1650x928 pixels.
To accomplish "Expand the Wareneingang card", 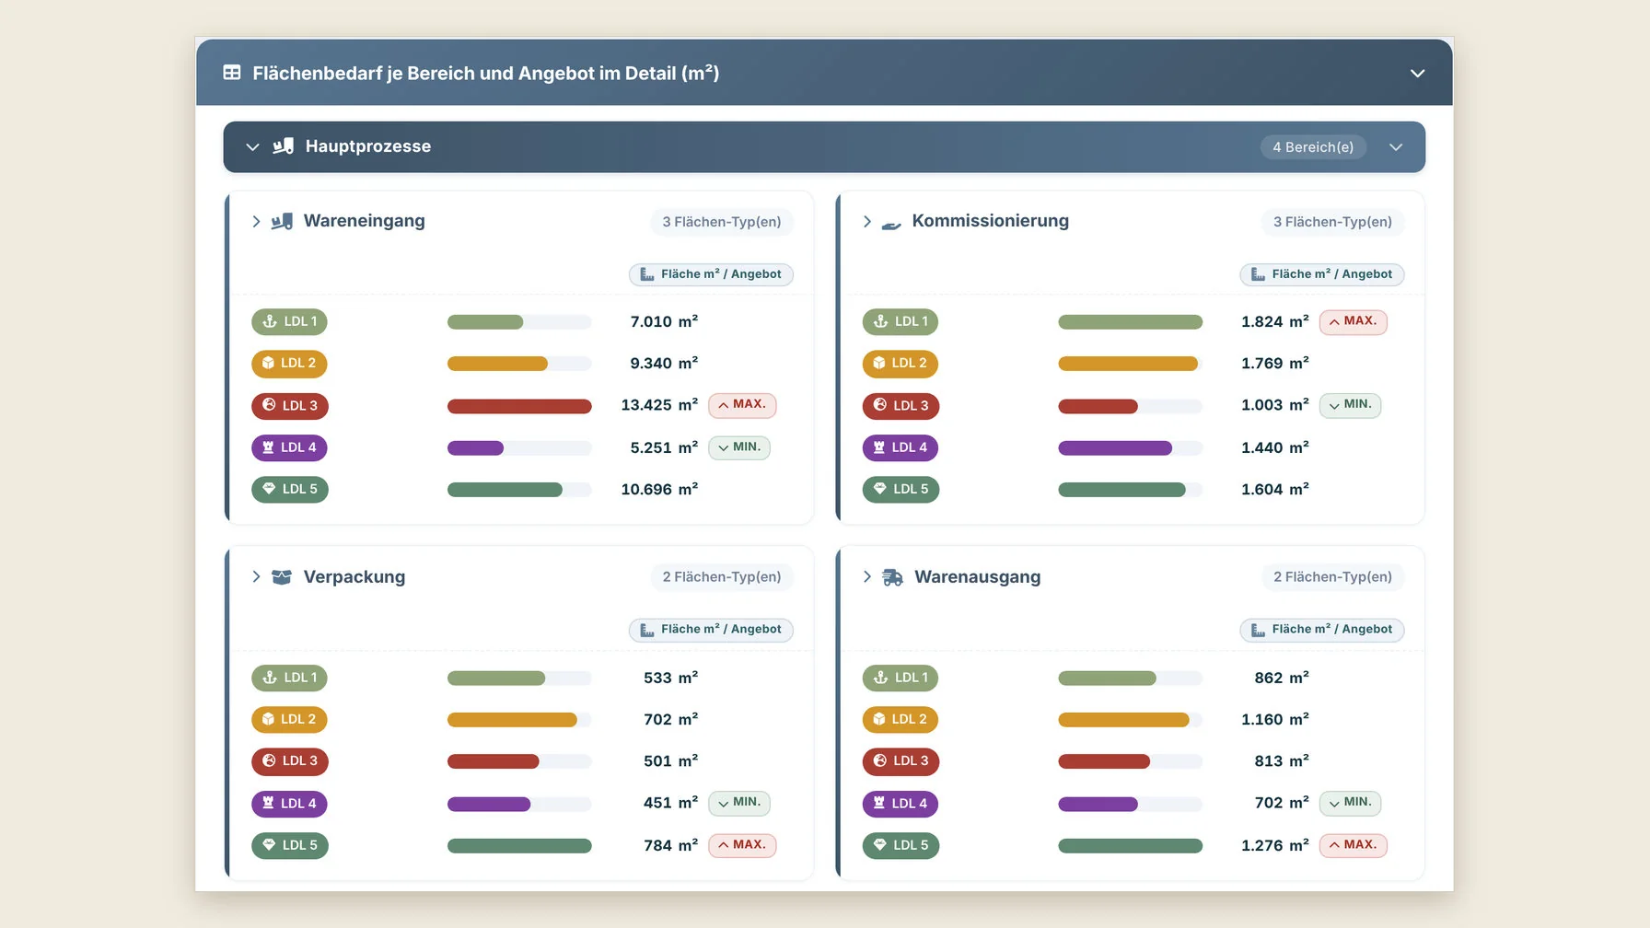I will [256, 222].
